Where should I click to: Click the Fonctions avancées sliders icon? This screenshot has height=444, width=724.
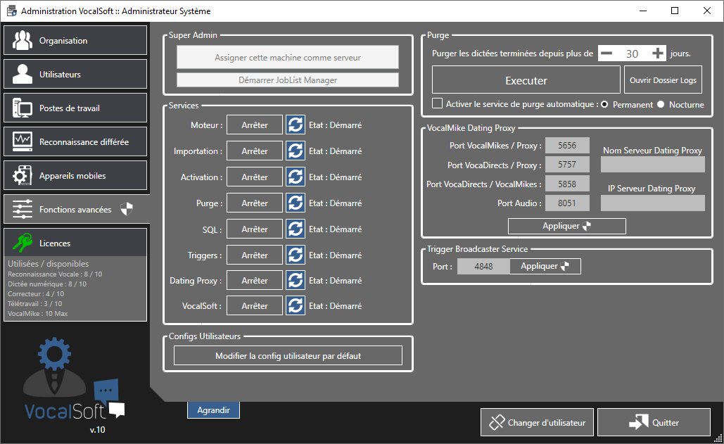coord(23,209)
